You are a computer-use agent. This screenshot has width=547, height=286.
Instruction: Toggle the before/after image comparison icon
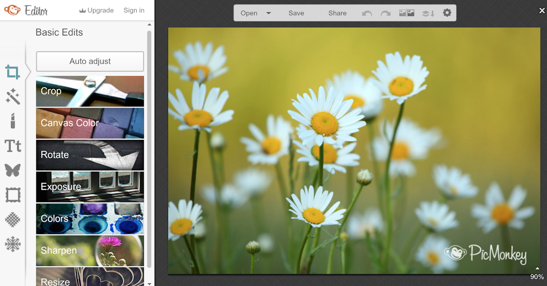pyautogui.click(x=407, y=13)
